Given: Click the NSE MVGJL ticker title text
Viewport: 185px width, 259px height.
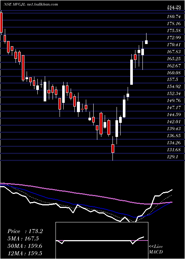Looking at the screenshot, I should click(31, 4).
